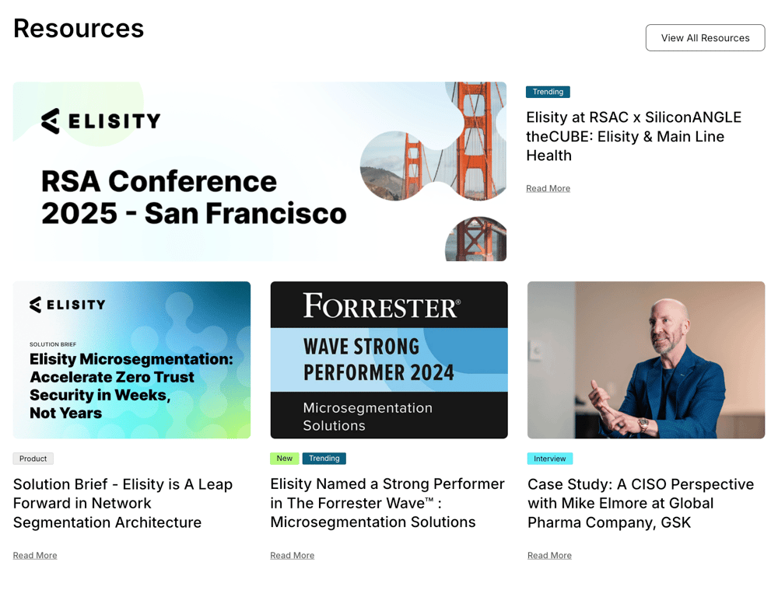Select the Trending tag on the Forrester card
This screenshot has width=778, height=597.
324,459
